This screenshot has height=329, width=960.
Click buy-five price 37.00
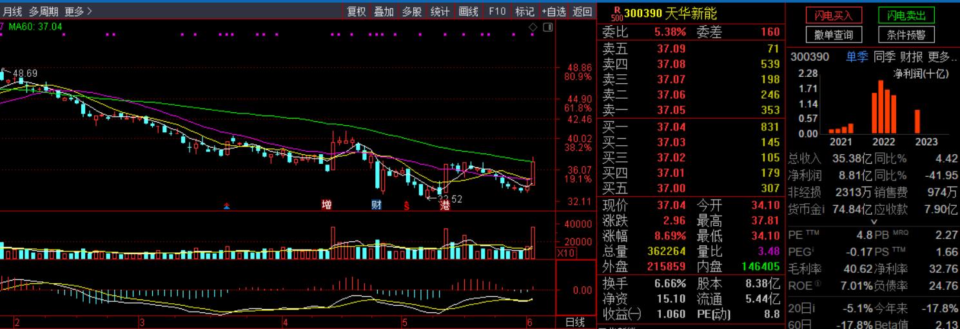tap(671, 189)
